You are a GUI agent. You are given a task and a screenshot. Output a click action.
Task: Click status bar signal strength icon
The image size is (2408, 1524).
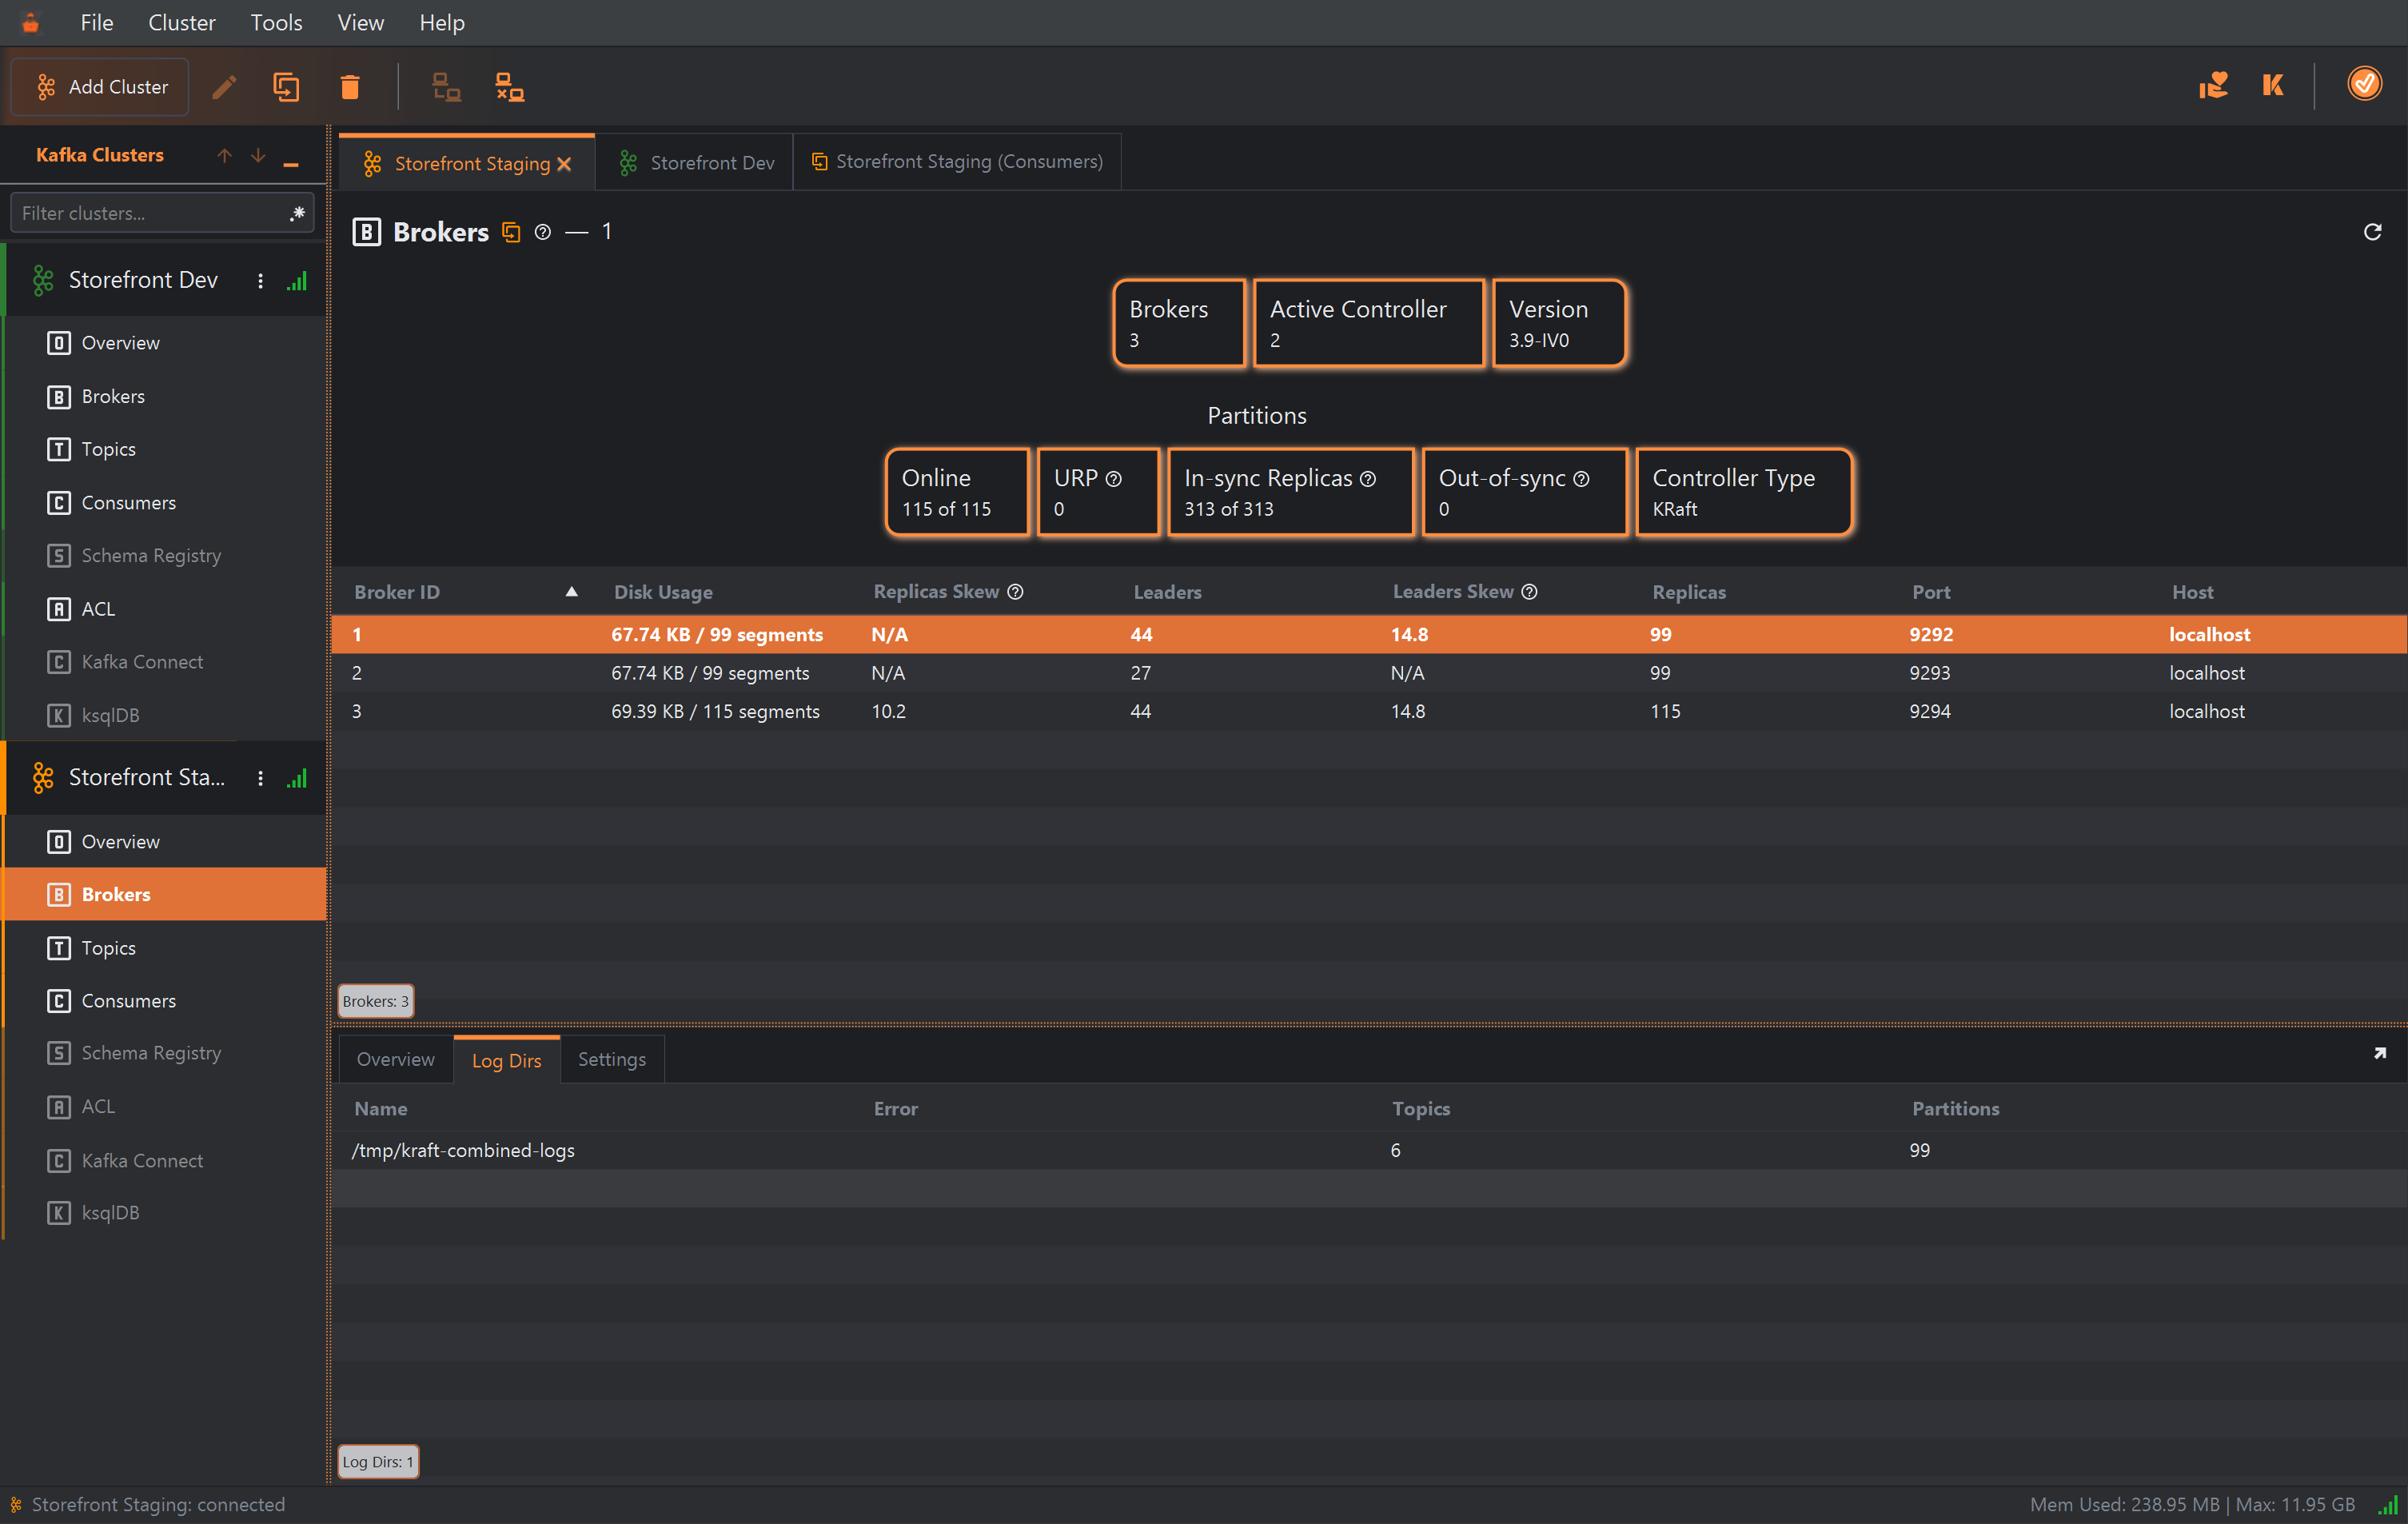[x=2388, y=1505]
